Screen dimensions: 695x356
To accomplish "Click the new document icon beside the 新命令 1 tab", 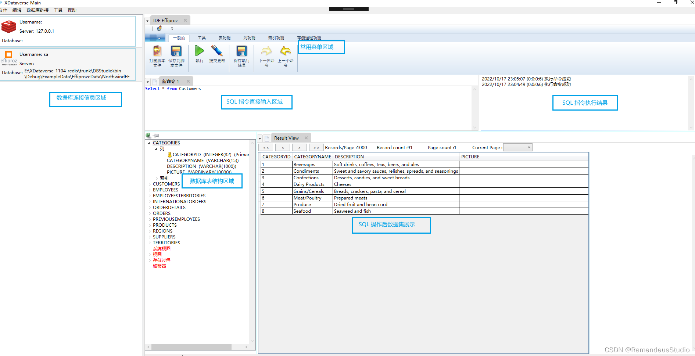I will click(155, 82).
